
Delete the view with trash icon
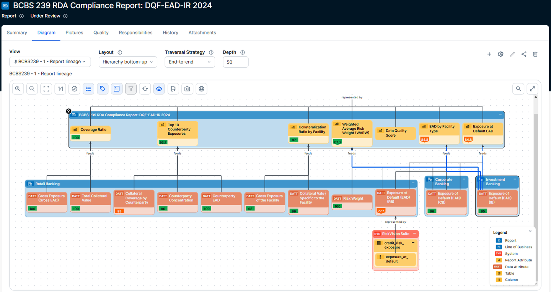535,54
